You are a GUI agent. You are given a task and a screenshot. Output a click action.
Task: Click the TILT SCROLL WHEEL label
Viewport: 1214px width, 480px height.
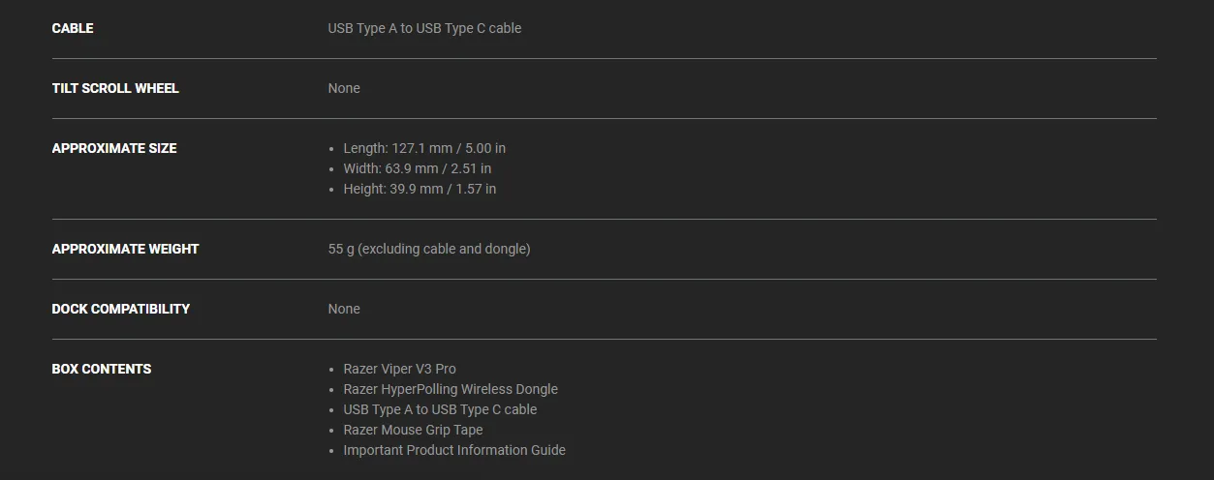click(115, 88)
